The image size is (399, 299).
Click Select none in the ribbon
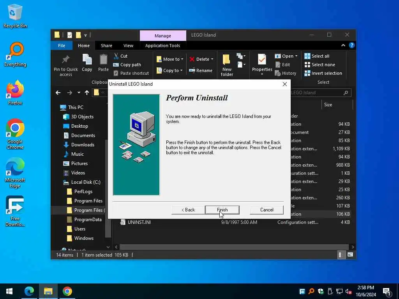(320, 65)
